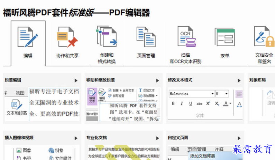Click the 添加文档背景 tooltip item
Viewport: 275px width, 160px height.
(x=203, y=156)
